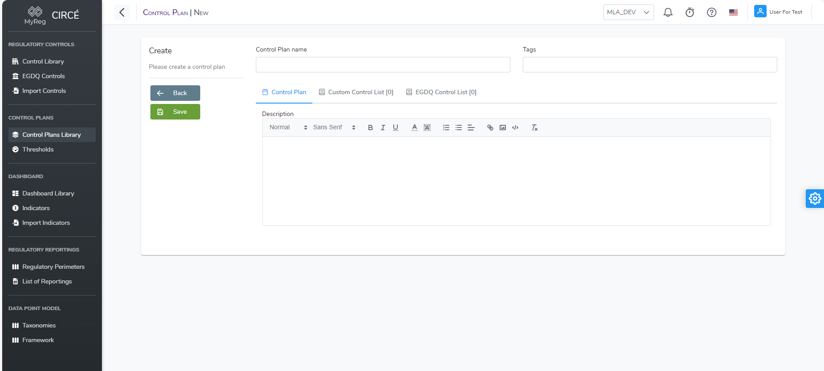Clear text formatting in editor
This screenshot has width=824, height=371.
coord(534,128)
